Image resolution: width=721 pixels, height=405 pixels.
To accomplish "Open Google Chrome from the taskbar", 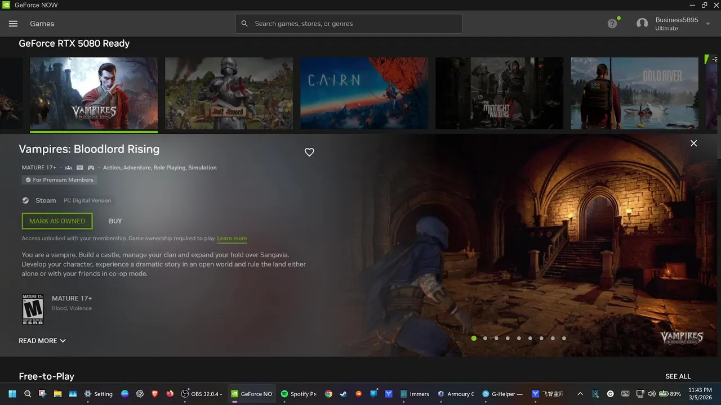I will pyautogui.click(x=328, y=394).
